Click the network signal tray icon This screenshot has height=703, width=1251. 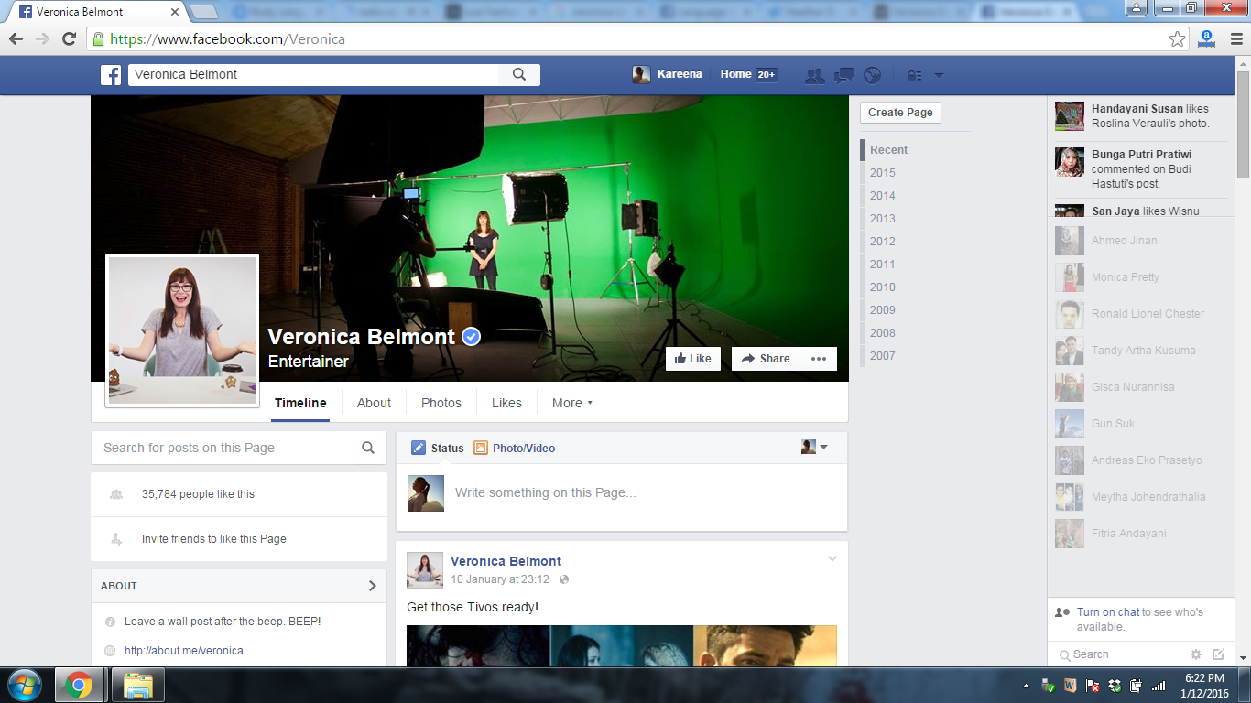tap(1159, 686)
